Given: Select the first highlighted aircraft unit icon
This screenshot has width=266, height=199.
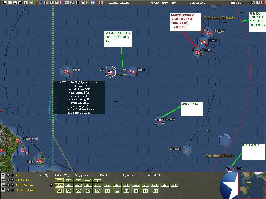Looking at the screenshot, I should click(x=59, y=180).
